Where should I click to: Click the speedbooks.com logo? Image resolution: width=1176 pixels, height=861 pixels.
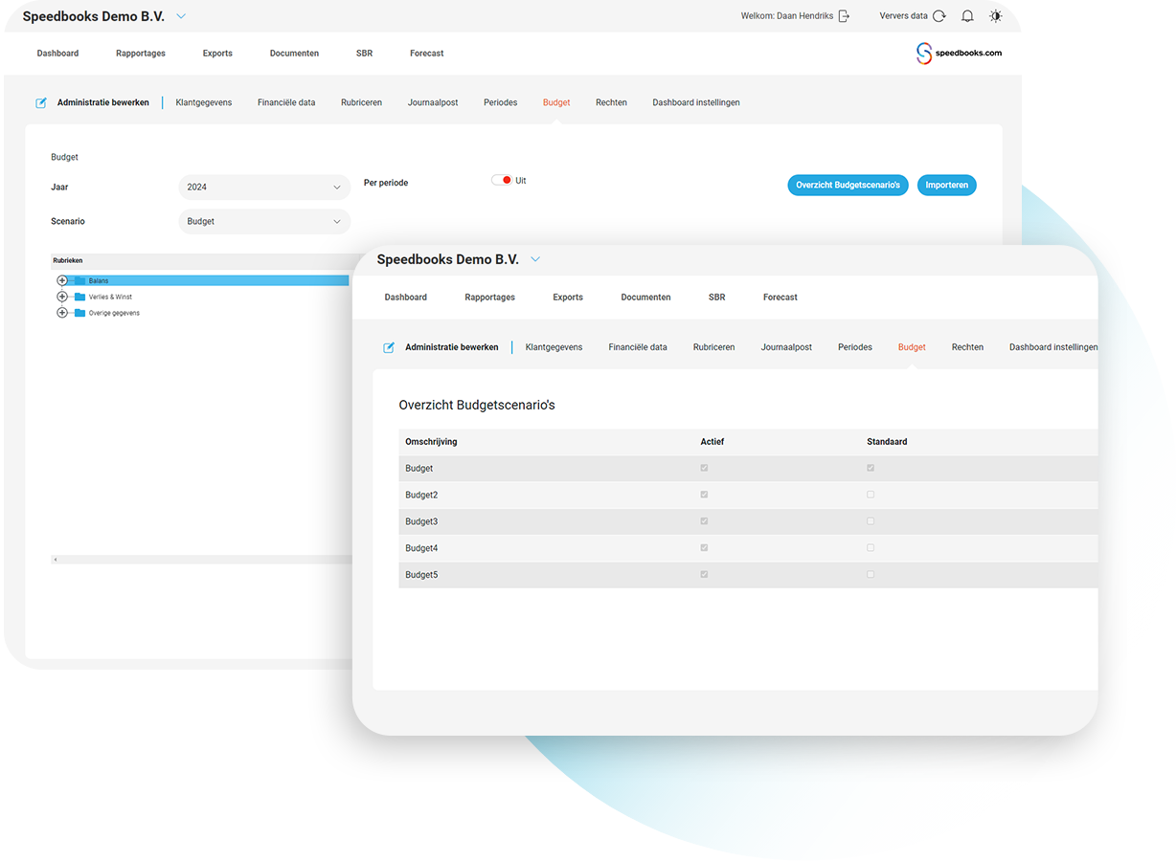pyautogui.click(x=959, y=54)
